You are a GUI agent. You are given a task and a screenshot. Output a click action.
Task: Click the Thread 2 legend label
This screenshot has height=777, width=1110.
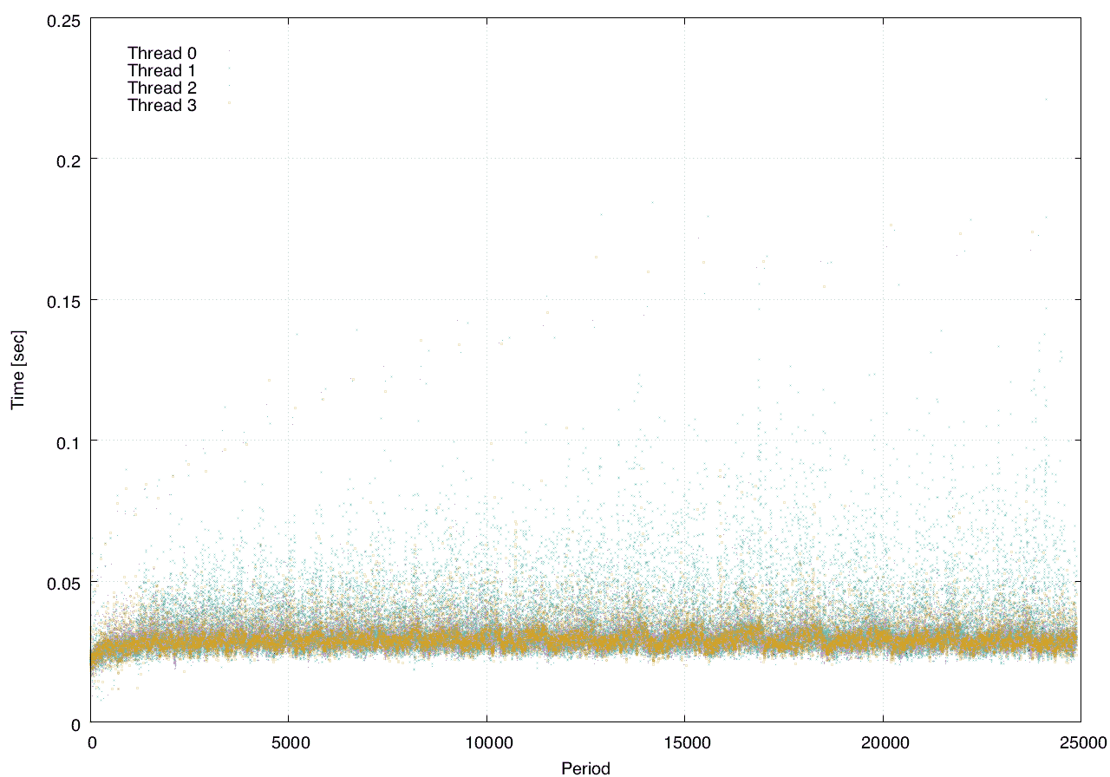162,88
